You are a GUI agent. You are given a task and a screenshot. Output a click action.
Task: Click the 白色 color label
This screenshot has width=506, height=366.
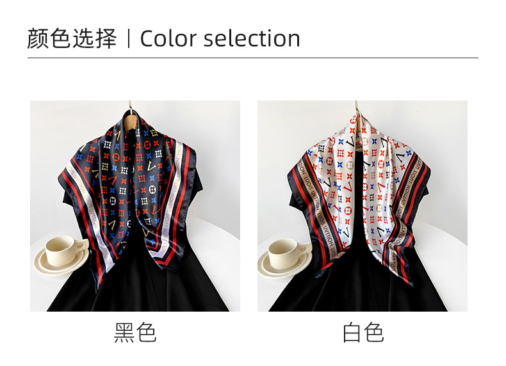[x=363, y=332]
